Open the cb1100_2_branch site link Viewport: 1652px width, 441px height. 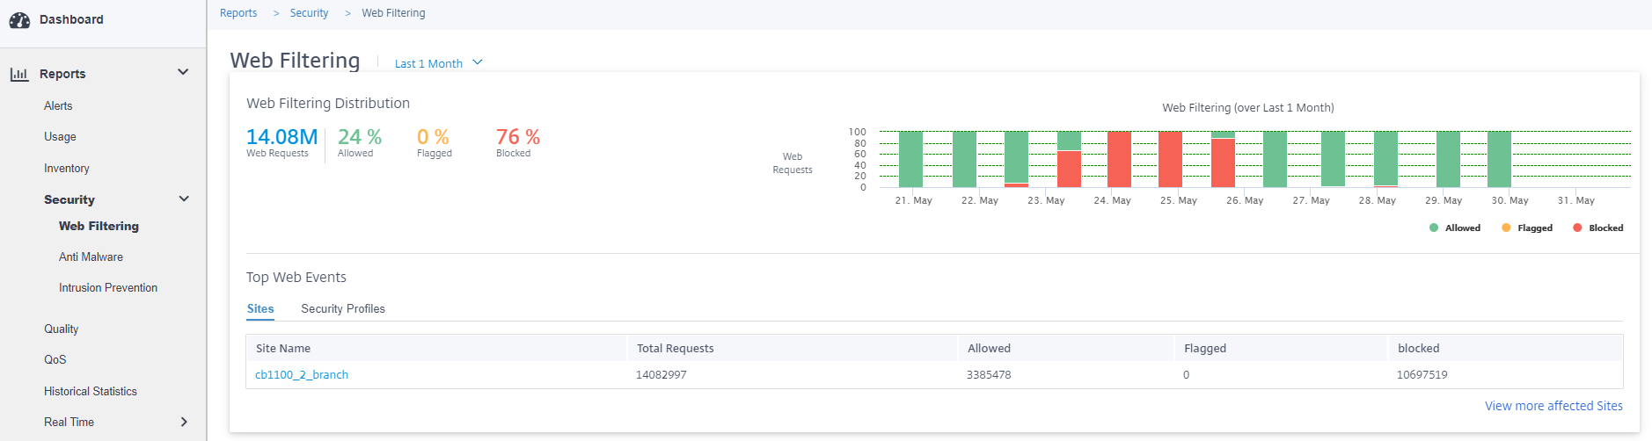point(302,374)
